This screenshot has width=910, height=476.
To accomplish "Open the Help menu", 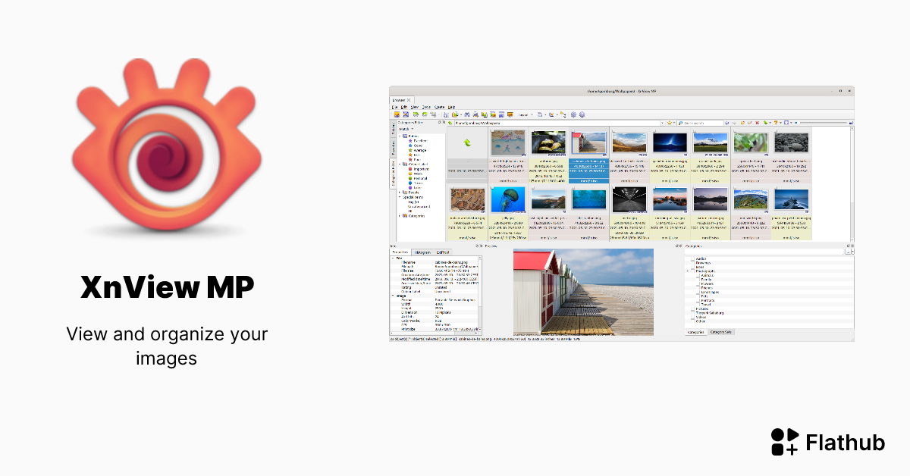I will click(x=451, y=107).
